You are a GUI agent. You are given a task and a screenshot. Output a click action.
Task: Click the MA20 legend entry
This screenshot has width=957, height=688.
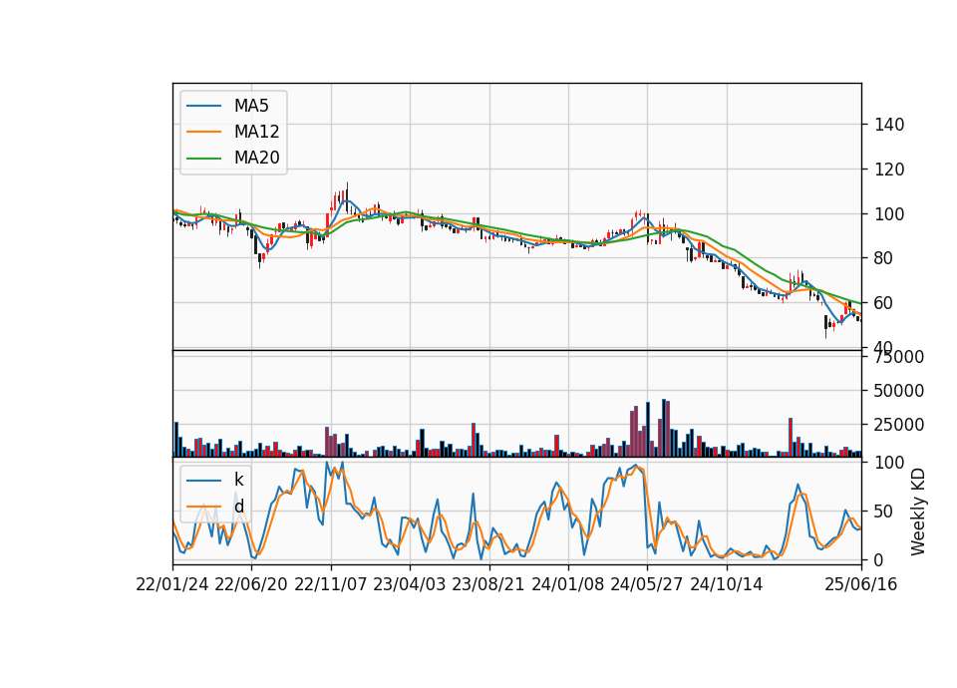pos(232,158)
